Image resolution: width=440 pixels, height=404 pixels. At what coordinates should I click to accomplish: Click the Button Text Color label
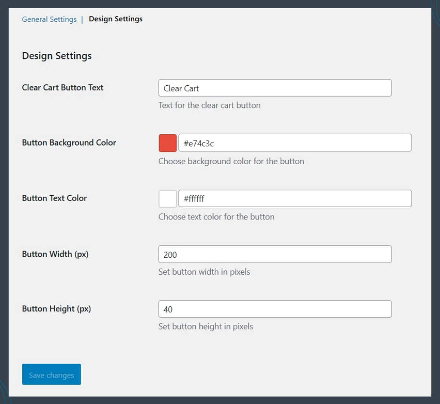pos(54,198)
